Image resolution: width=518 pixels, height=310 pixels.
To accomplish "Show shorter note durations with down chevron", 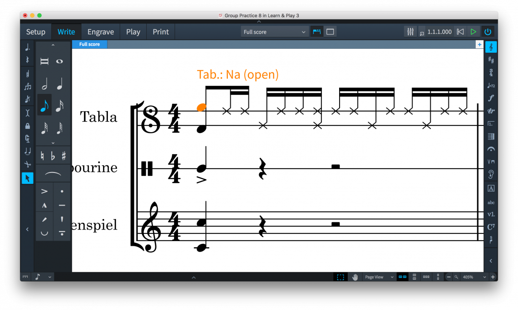I will point(53,143).
